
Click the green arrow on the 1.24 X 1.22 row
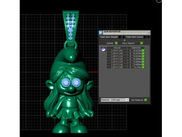(143, 59)
